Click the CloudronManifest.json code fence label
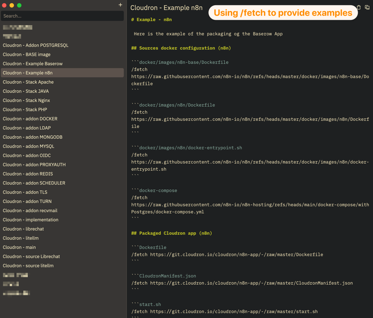373x318 pixels. [168, 276]
